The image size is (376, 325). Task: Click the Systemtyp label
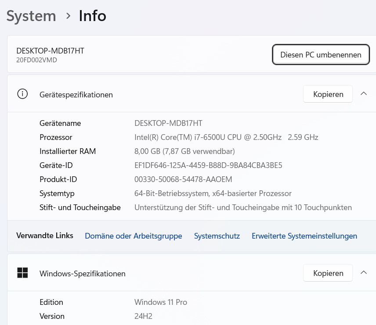coord(57,193)
